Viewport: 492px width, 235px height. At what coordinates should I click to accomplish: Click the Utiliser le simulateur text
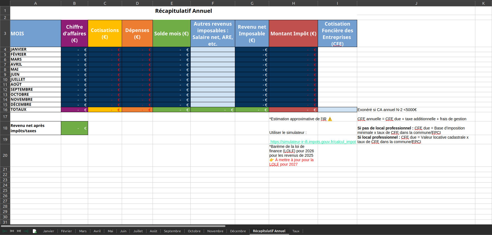click(x=288, y=133)
